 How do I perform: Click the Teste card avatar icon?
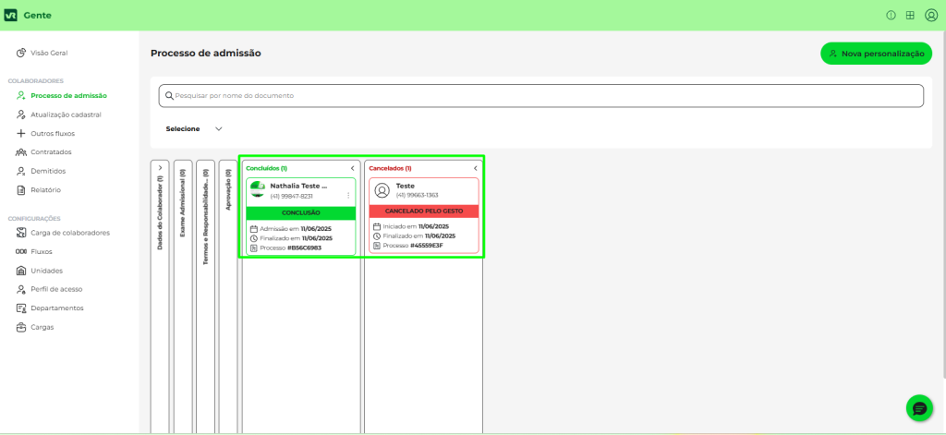click(x=382, y=190)
